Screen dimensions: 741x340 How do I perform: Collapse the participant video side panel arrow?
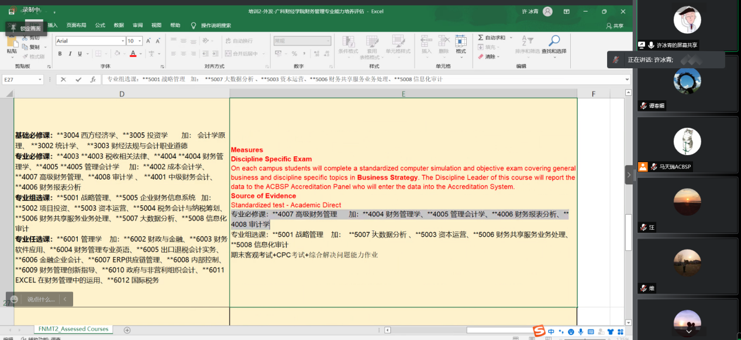(629, 174)
